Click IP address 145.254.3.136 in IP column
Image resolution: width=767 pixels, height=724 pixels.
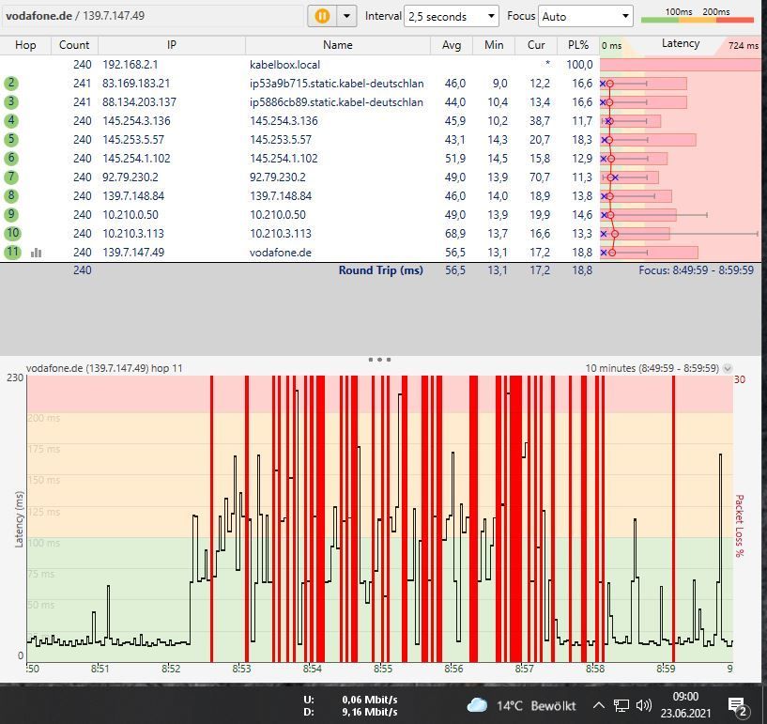[x=136, y=121]
